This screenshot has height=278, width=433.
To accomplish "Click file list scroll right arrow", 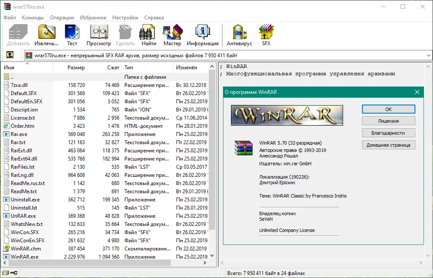I will 205,263.
